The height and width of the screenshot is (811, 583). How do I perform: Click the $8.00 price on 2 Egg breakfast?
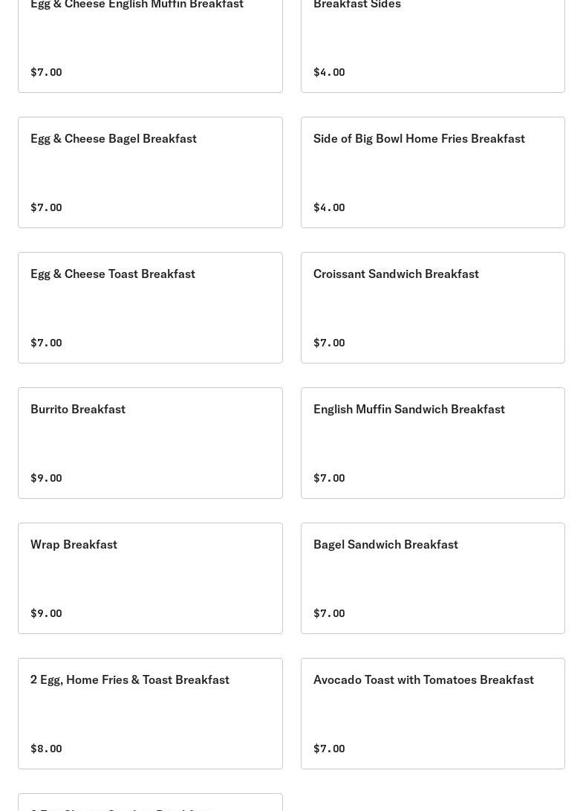[46, 749]
